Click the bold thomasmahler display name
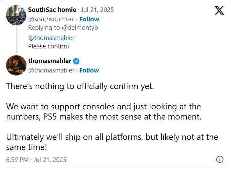This screenshot has height=170, width=231. [x=49, y=61]
